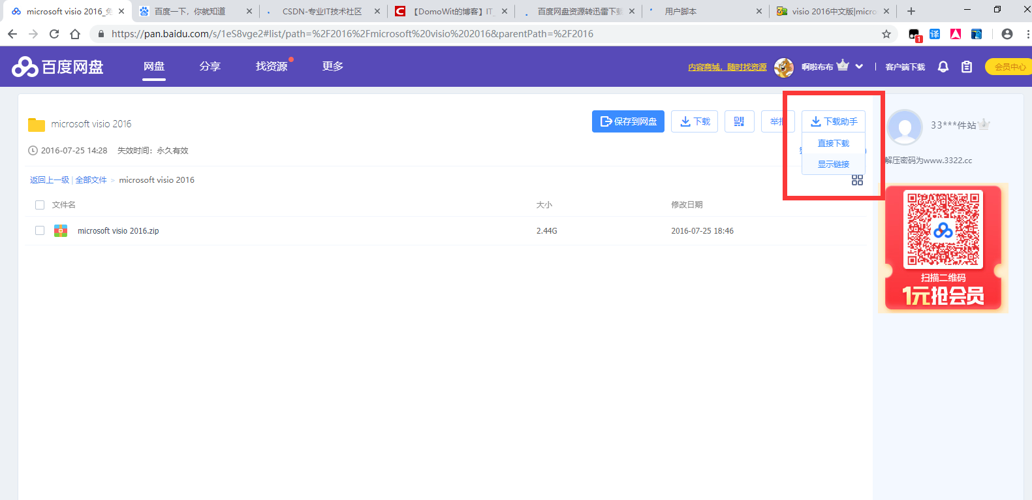
Task: Click the 下载 button
Action: [x=695, y=121]
